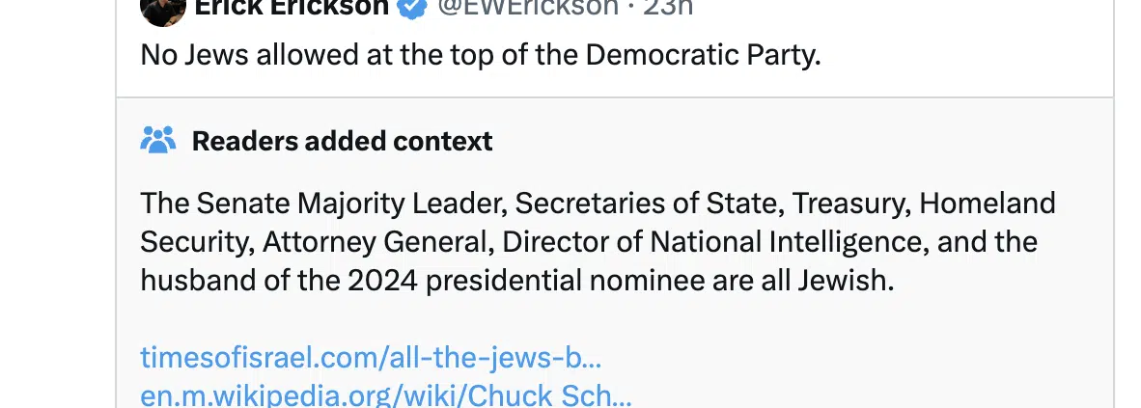Open the Erick Erickson display name
The height and width of the screenshot is (408, 1141).
[292, 9]
